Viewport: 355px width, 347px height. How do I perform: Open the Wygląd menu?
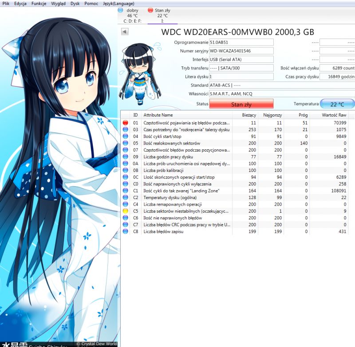pyautogui.click(x=58, y=4)
